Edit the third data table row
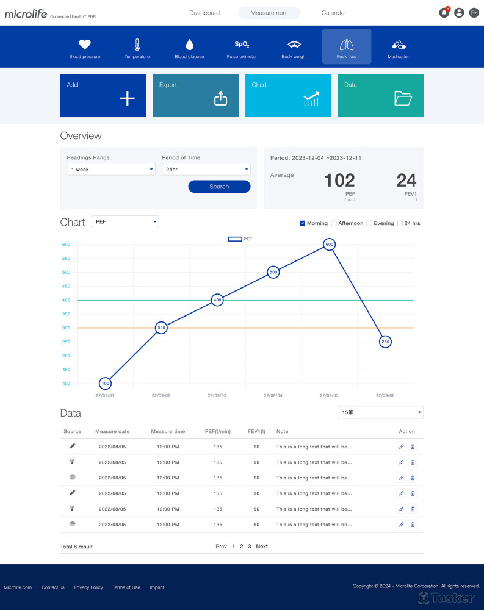Screen dimensions: 484x610 click(402, 478)
